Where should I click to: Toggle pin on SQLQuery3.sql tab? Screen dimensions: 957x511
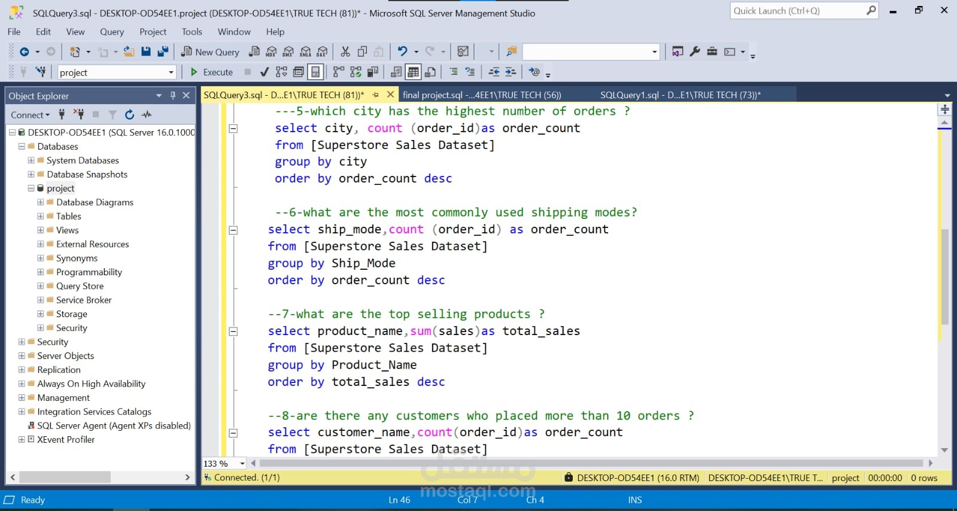coord(376,95)
